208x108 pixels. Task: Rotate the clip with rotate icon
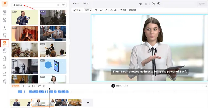pos(111,10)
